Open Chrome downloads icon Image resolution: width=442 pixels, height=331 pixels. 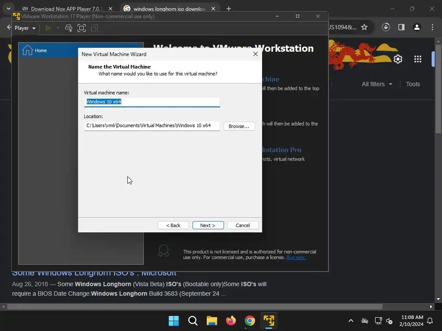coord(386,27)
